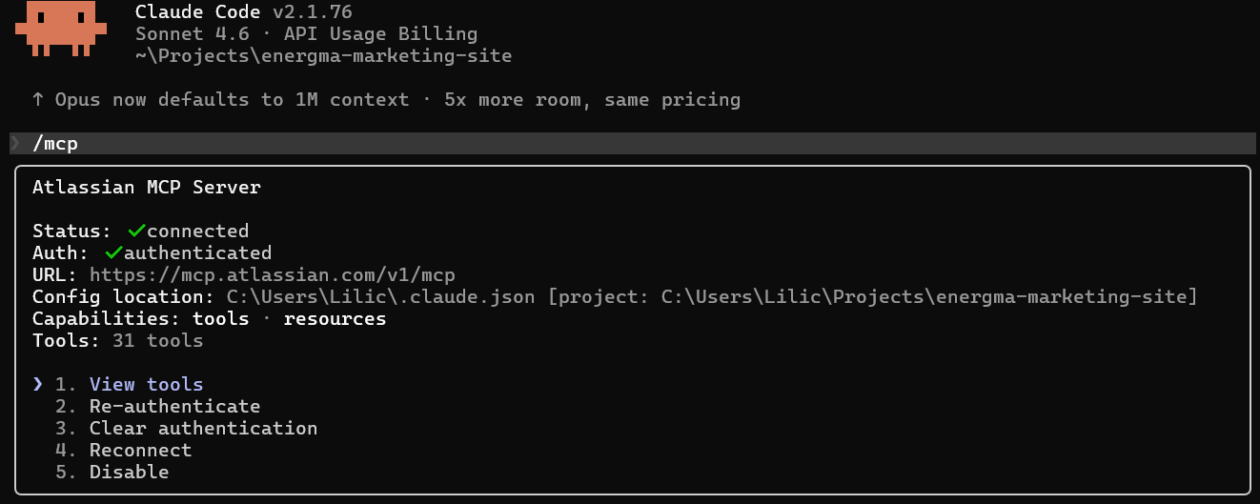Click the resources capability label
1260x504 pixels.
pyautogui.click(x=335, y=318)
